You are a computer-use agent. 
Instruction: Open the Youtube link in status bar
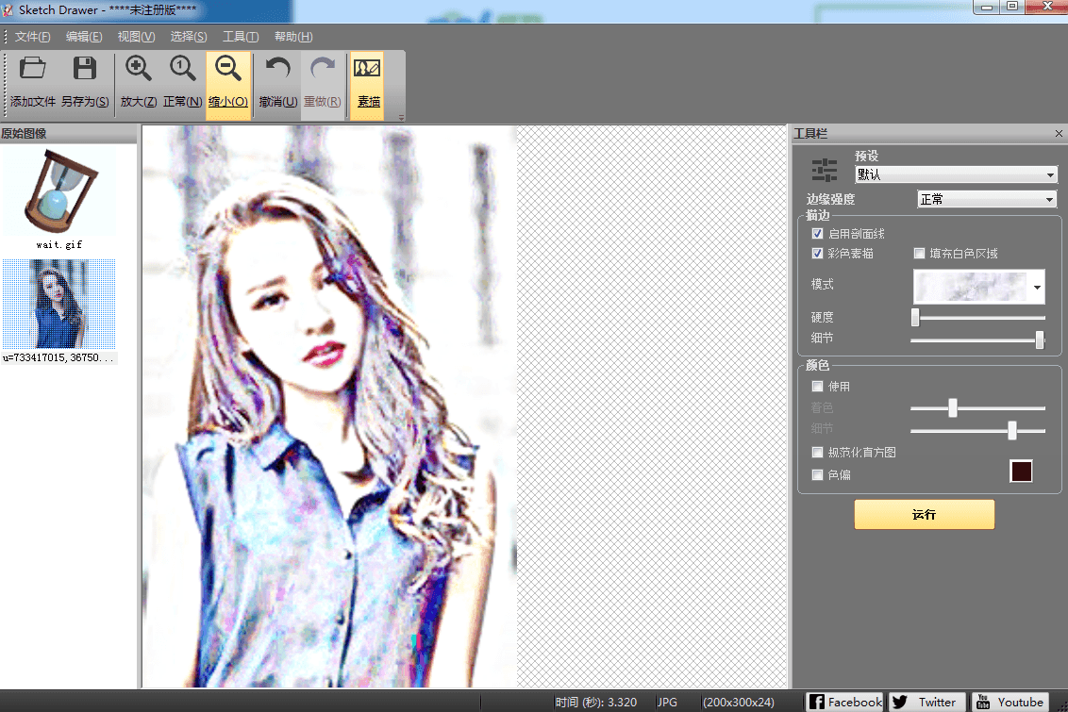(1010, 702)
